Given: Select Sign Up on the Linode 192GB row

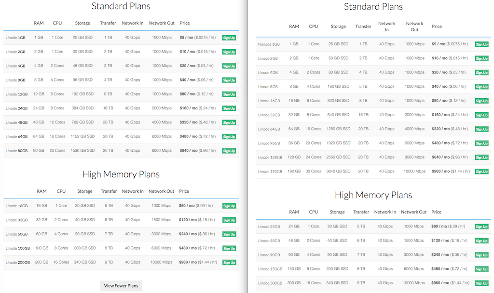Looking at the screenshot, I should tap(482, 172).
